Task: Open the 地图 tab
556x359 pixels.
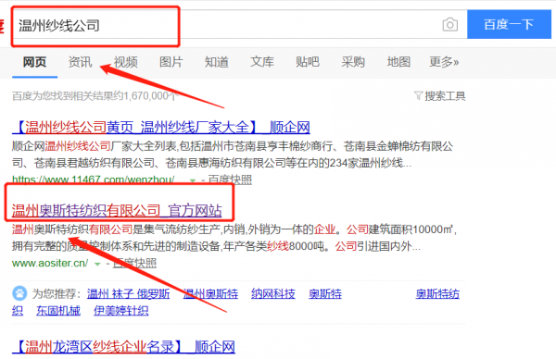Action: coord(398,62)
